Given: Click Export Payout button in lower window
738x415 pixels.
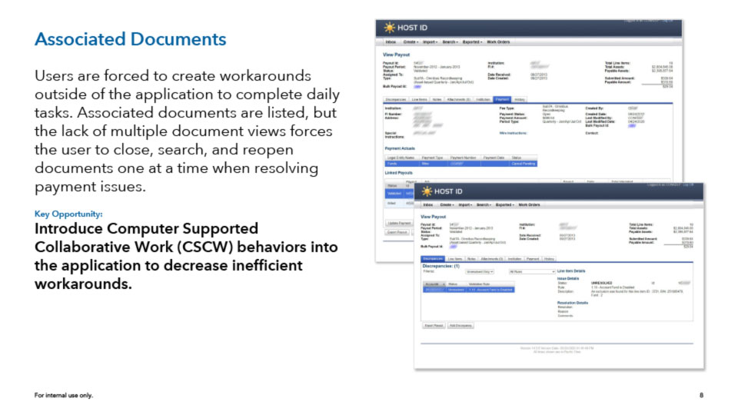Looking at the screenshot, I should (x=434, y=326).
